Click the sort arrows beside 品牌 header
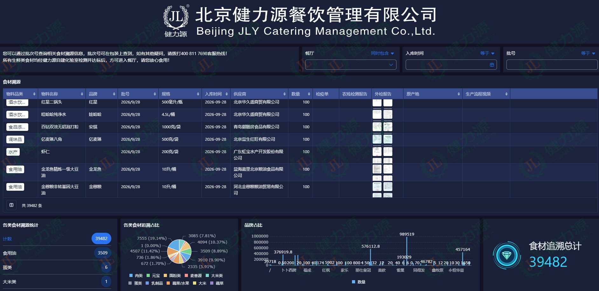This screenshot has height=291, width=599. [114, 94]
